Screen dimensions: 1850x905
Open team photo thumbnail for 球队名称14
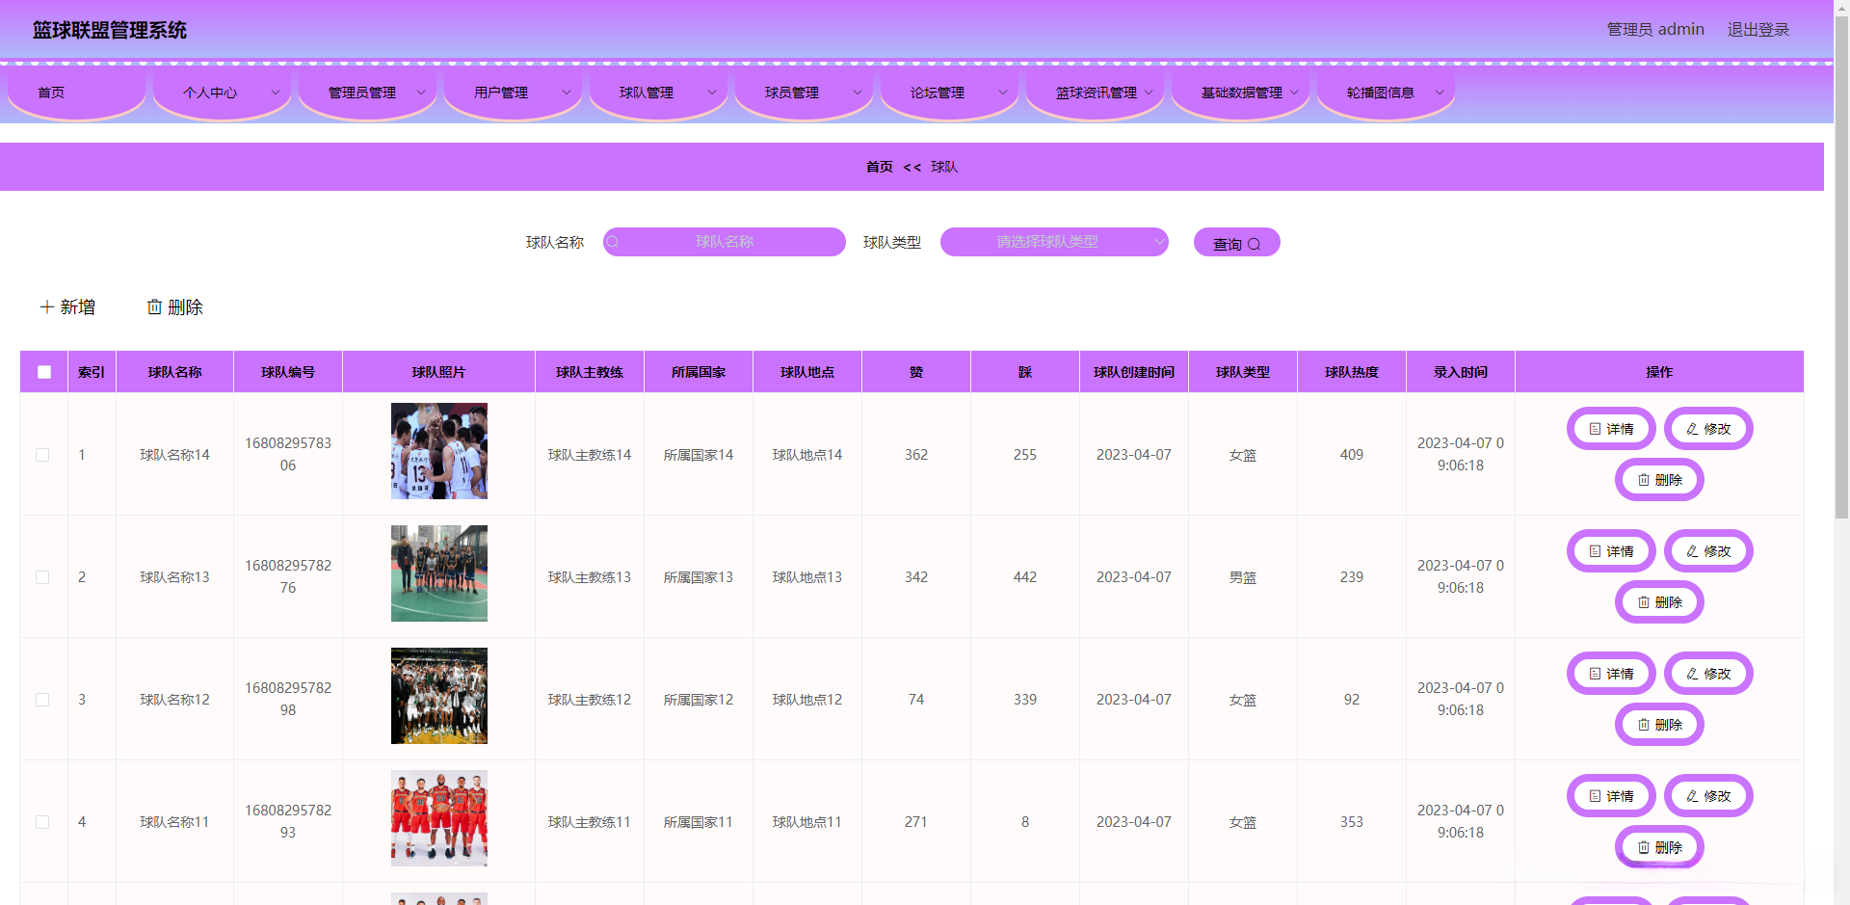[439, 451]
